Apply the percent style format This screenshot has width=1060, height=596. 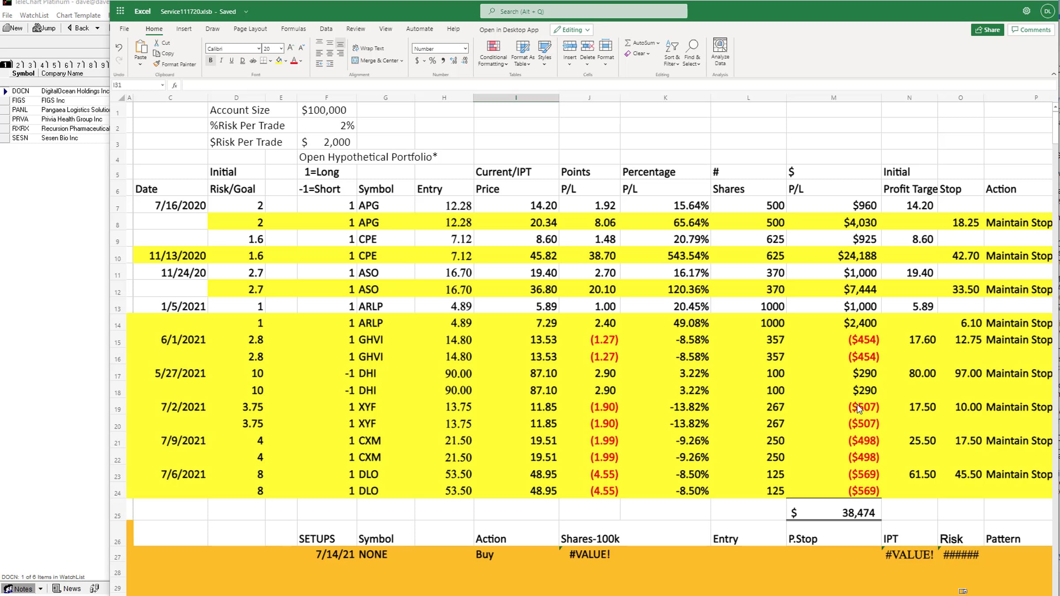point(432,60)
